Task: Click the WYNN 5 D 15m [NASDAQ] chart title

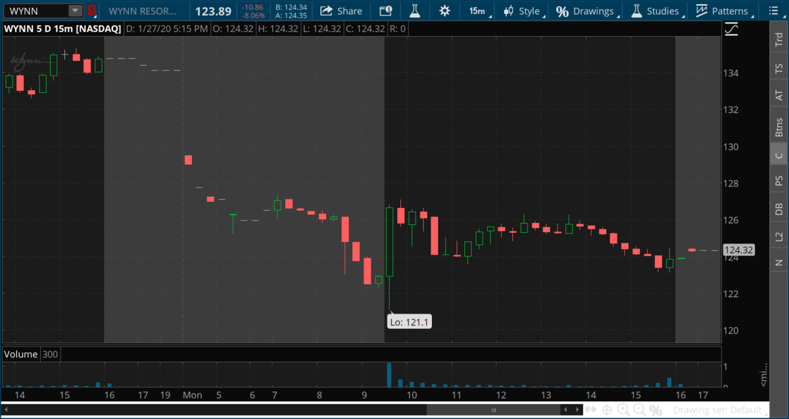Action: (62, 29)
